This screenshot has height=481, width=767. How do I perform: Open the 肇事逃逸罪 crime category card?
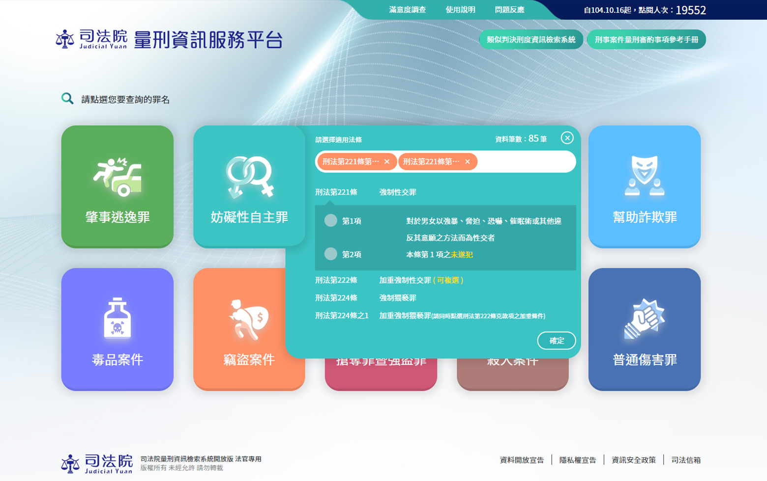coord(117,187)
